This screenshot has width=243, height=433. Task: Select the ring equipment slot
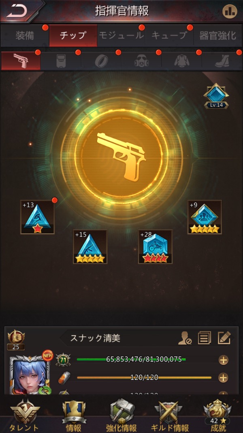101,61
